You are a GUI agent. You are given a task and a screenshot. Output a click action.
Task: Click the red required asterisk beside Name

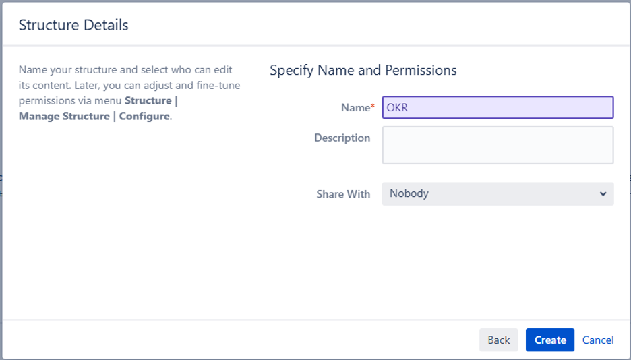[x=373, y=107]
